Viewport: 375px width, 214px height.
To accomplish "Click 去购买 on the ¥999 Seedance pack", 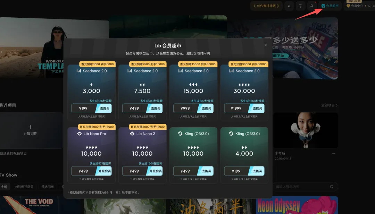I will (206, 109).
